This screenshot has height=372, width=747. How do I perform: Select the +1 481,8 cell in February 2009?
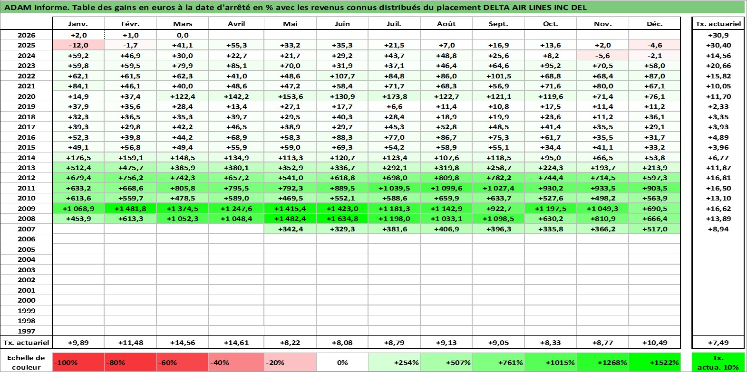[130, 209]
